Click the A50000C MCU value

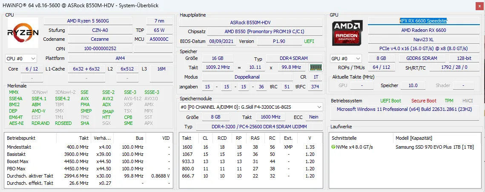tap(159, 40)
